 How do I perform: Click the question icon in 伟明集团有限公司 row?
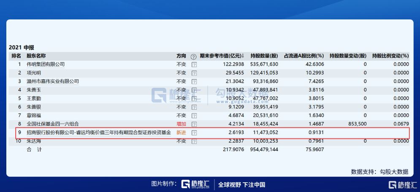[194, 65]
